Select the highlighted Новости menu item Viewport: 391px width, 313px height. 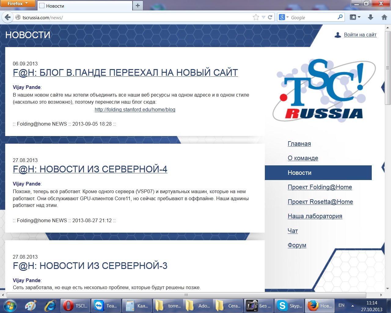[x=318, y=173]
